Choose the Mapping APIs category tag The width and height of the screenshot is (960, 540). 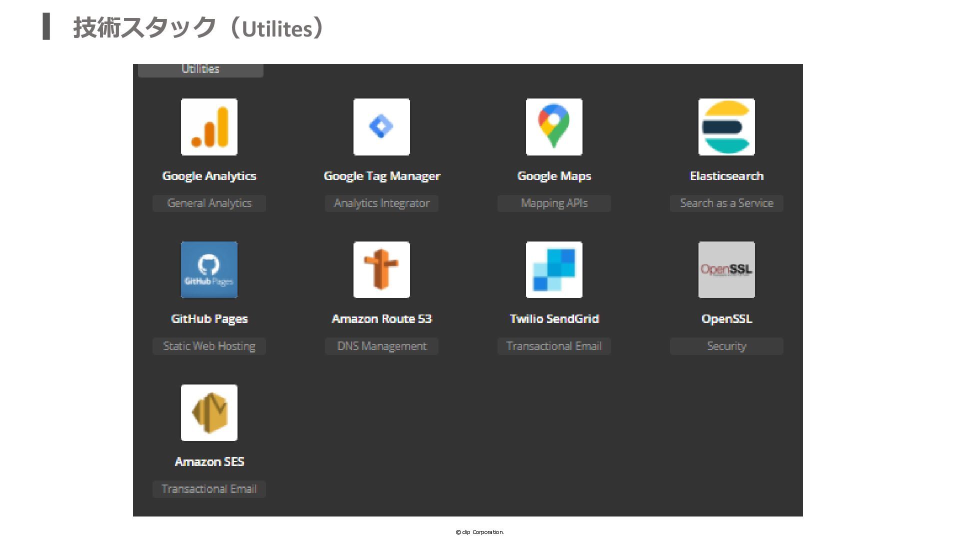pyautogui.click(x=554, y=203)
